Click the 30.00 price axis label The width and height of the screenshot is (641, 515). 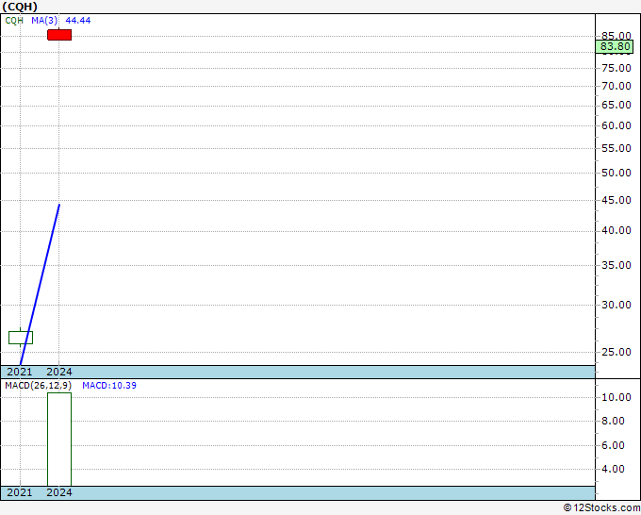(616, 305)
